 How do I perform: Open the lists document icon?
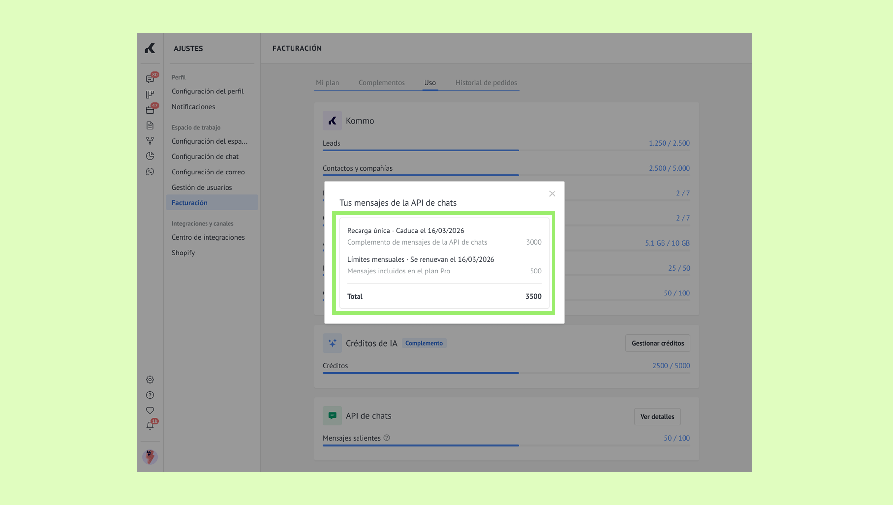tap(150, 125)
